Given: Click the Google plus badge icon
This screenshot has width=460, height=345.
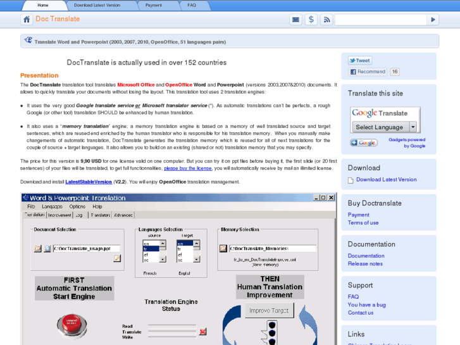Looking at the screenshot, I should pyautogui.click(x=363, y=142).
